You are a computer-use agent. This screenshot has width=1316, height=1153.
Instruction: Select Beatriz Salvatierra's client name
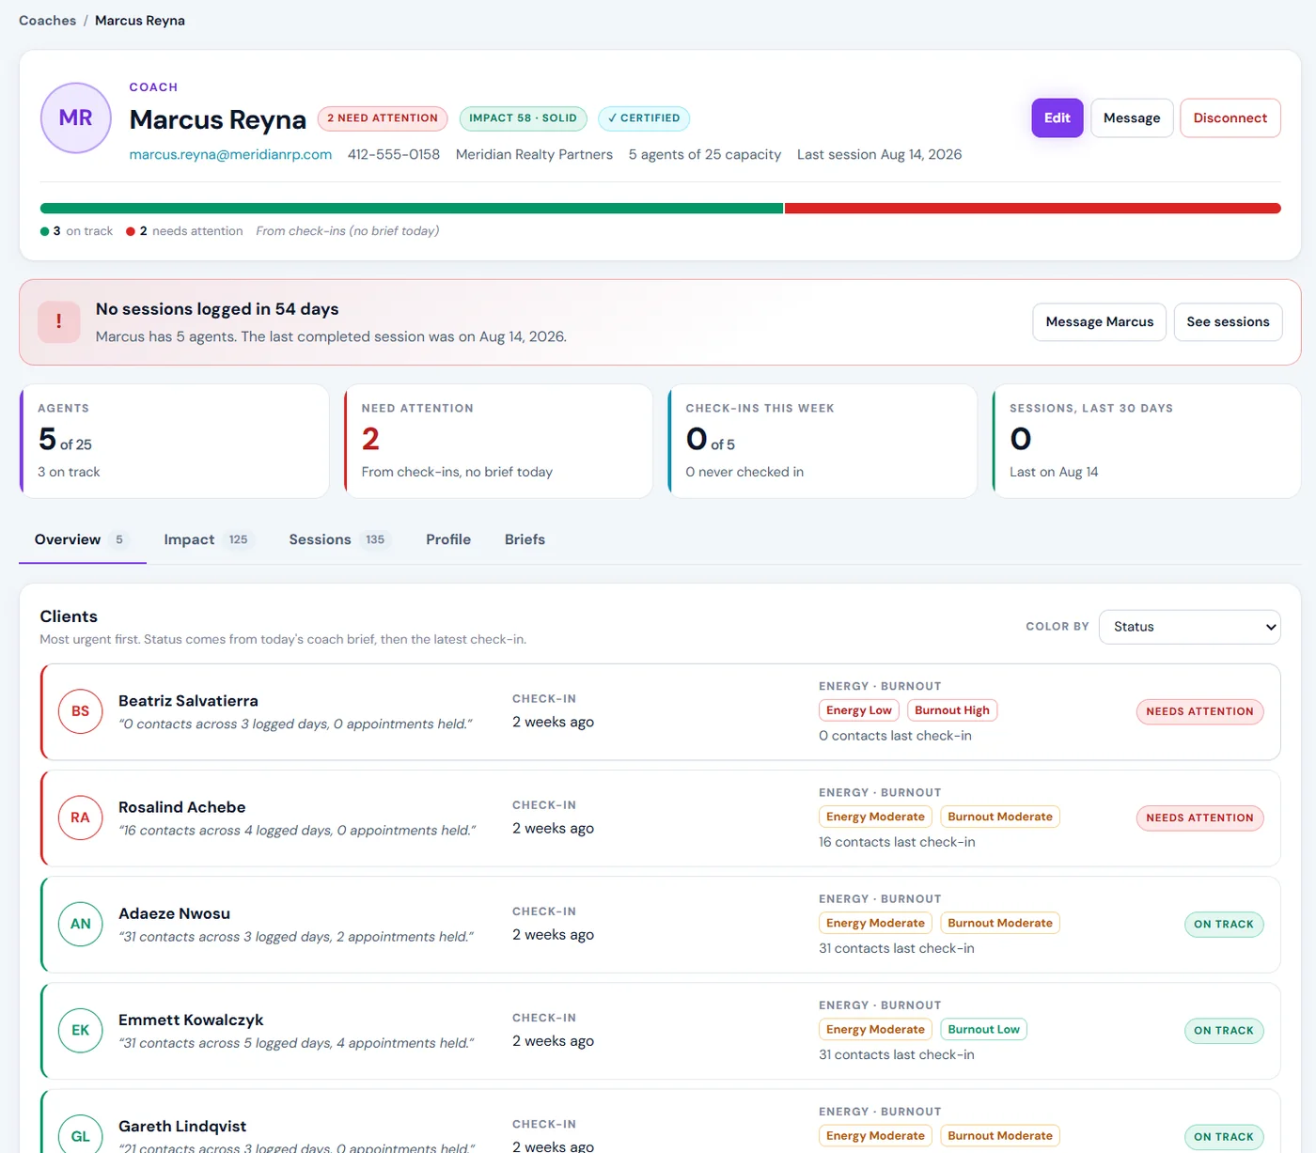(188, 701)
